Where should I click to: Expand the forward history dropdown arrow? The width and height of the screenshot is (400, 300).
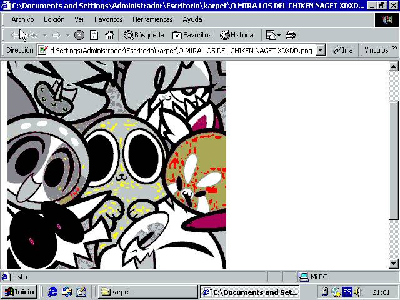click(68, 35)
